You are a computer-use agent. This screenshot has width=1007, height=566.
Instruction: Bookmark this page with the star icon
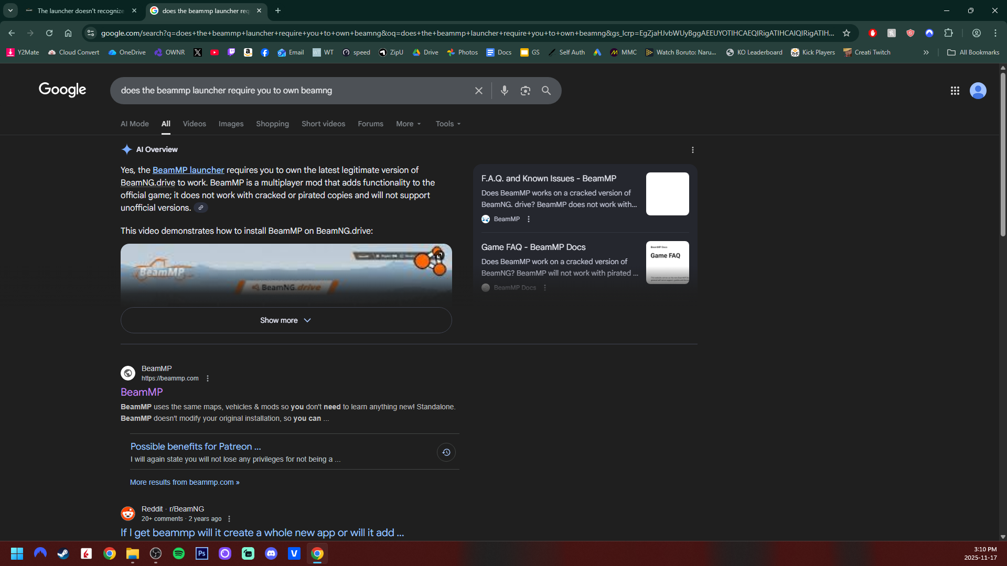(846, 33)
